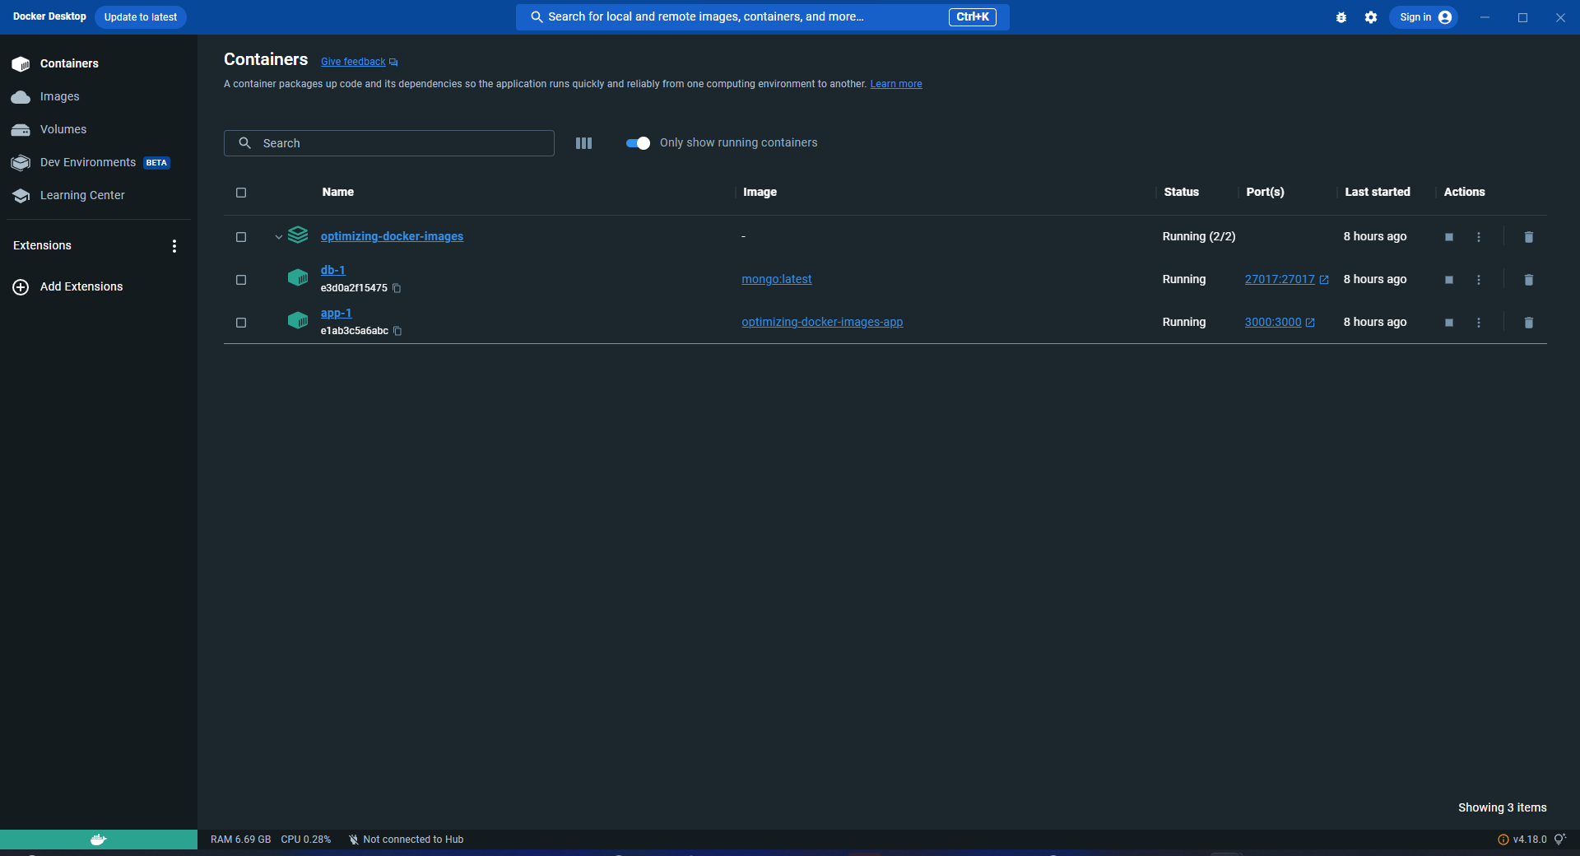Open the troubleshoot bug icon in title bar
The image size is (1580, 856).
(1341, 17)
